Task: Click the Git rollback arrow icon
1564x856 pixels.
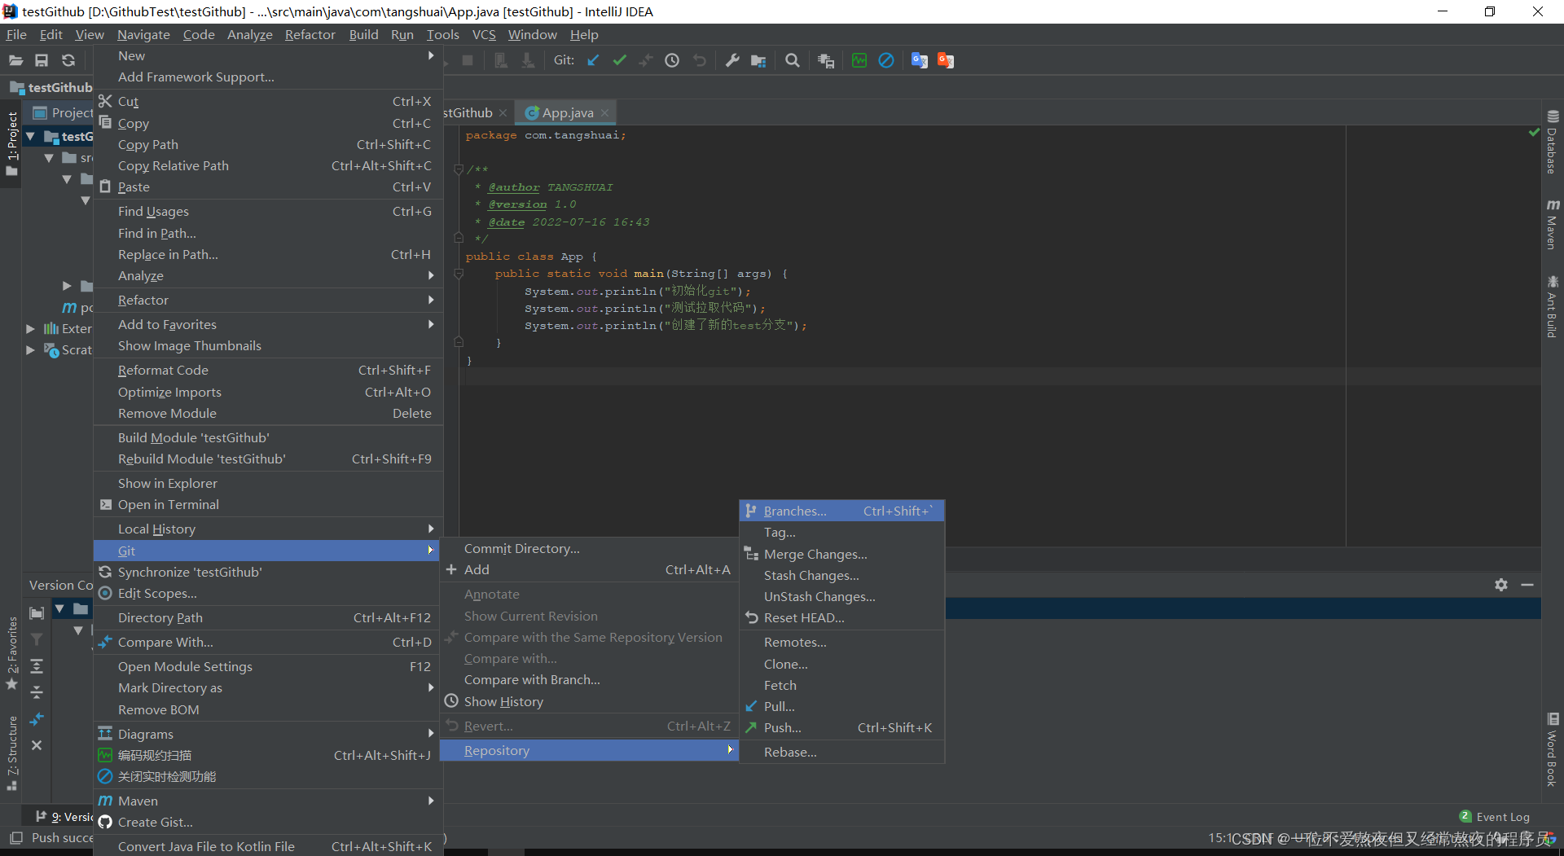Action: click(699, 60)
